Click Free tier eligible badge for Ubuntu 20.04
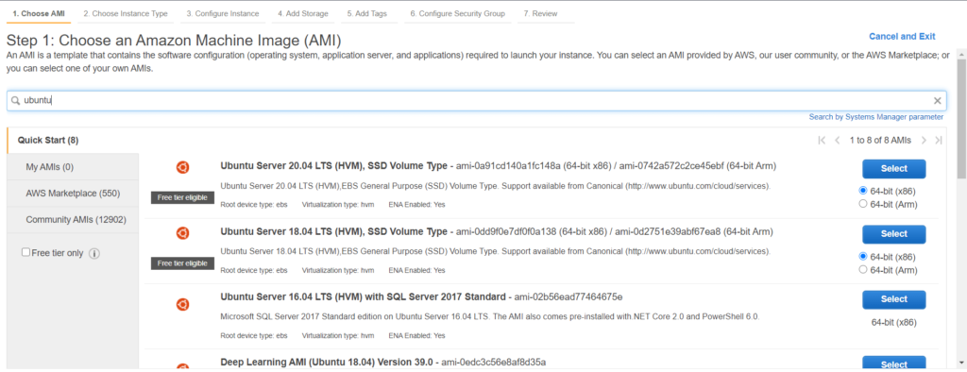 [182, 197]
